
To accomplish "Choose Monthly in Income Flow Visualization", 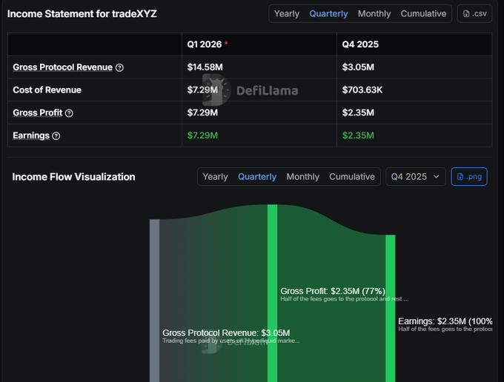I will pyautogui.click(x=303, y=177).
